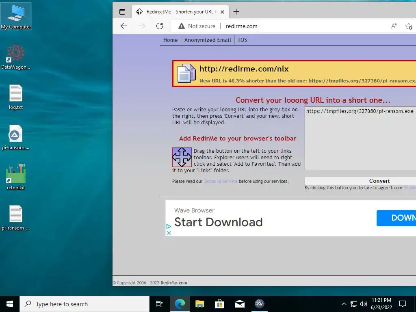
Task: Click the blue DOWN ad button
Action: pos(396,218)
